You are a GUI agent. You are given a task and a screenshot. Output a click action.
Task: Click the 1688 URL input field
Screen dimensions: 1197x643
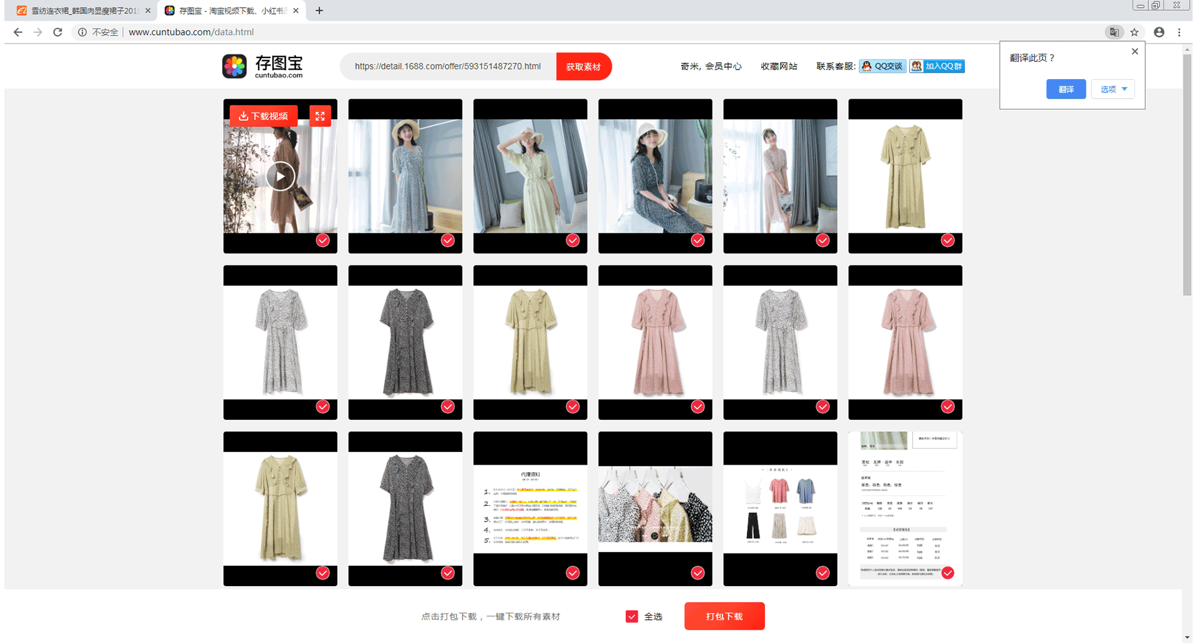pyautogui.click(x=447, y=66)
